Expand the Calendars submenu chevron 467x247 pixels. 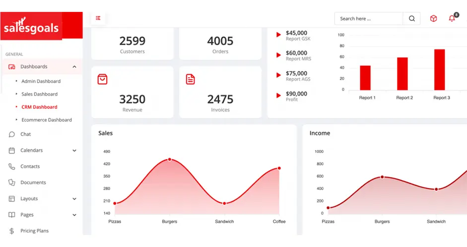(74, 150)
